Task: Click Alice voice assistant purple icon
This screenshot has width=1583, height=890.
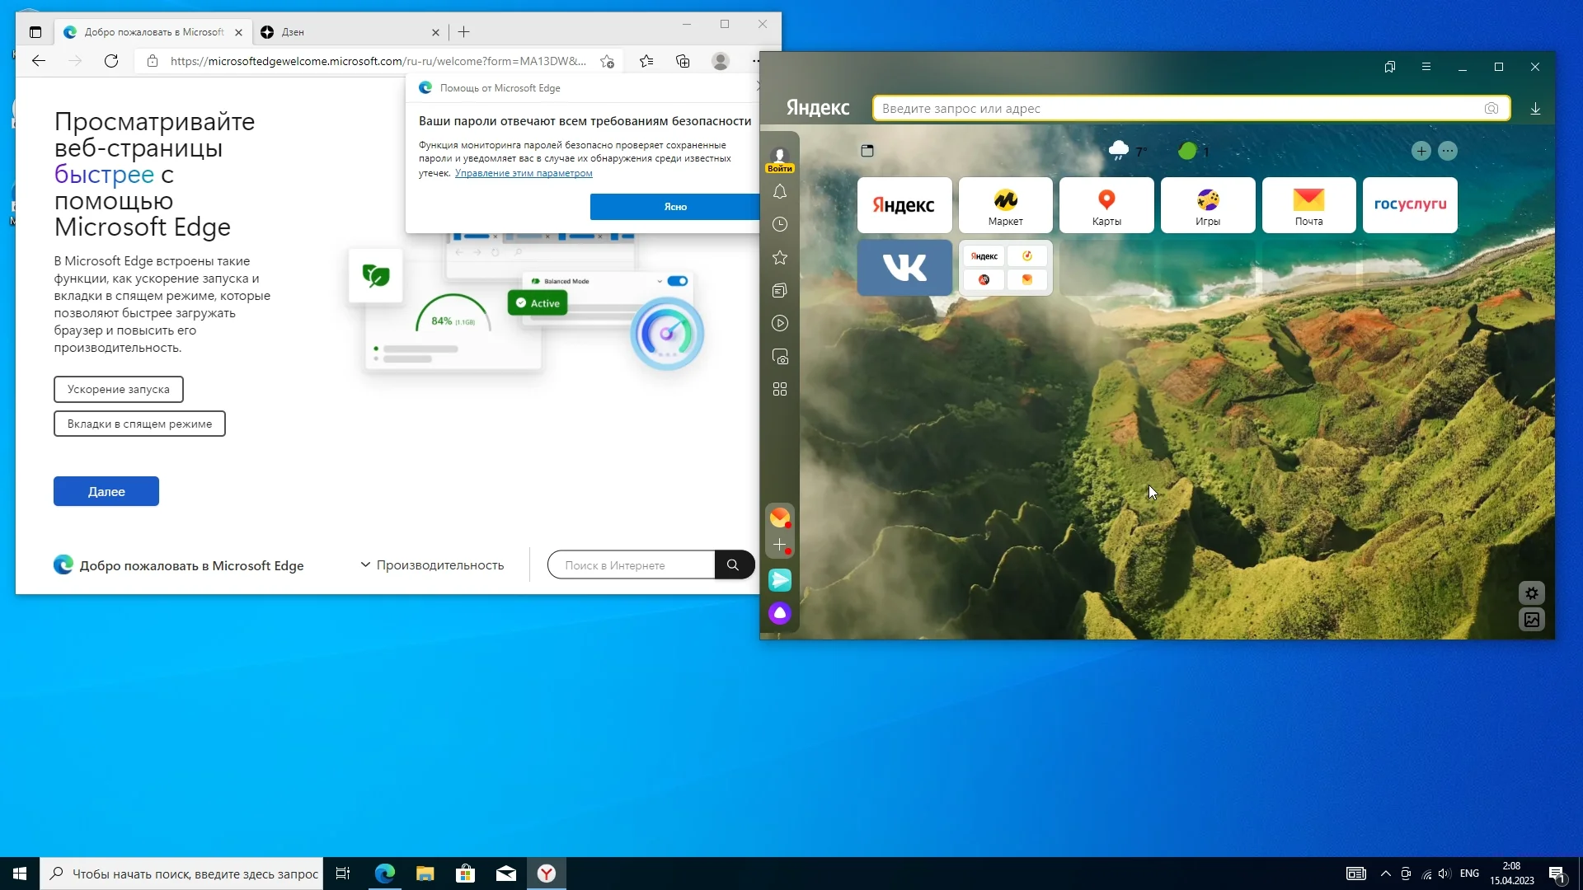Action: 779,613
